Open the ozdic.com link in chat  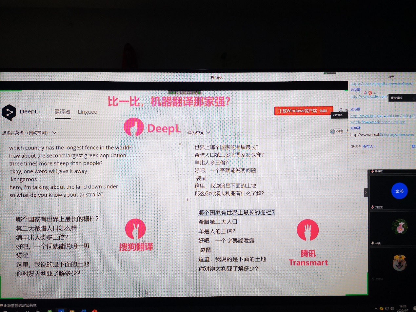coord(369,96)
